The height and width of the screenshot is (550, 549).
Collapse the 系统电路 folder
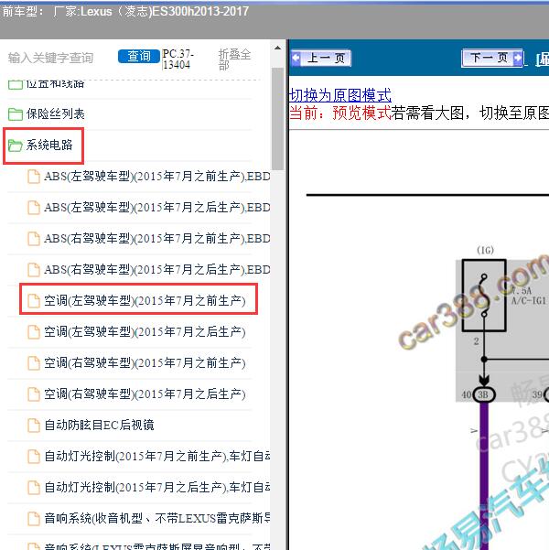49,145
